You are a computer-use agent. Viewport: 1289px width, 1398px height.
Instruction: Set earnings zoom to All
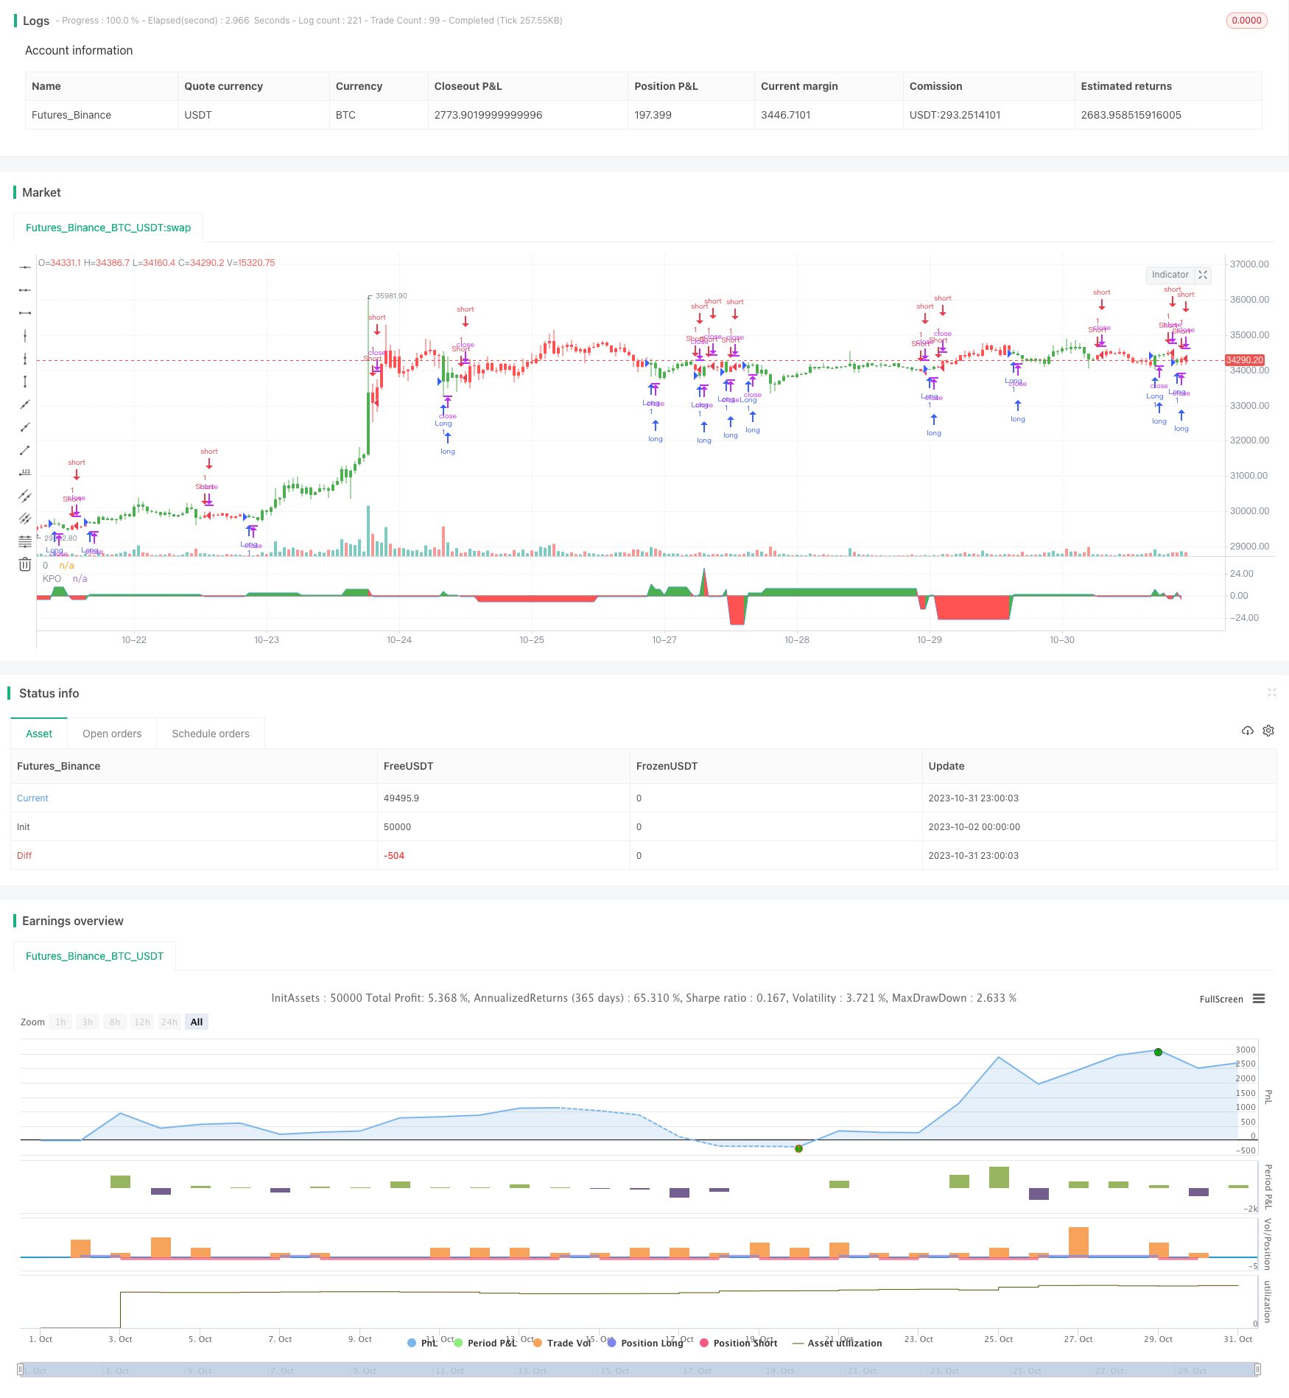pos(197,1022)
